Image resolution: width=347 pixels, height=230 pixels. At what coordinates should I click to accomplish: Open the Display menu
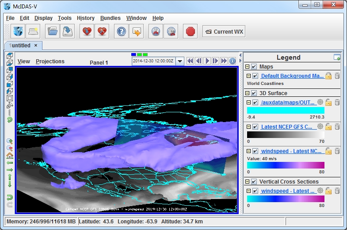point(43,18)
